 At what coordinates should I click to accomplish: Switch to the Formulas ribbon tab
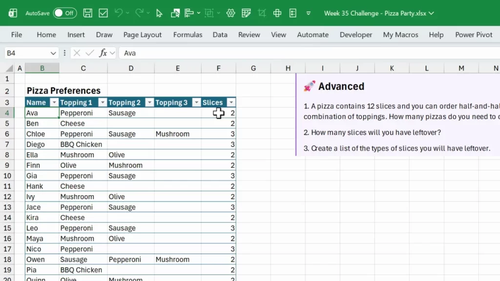(x=187, y=35)
